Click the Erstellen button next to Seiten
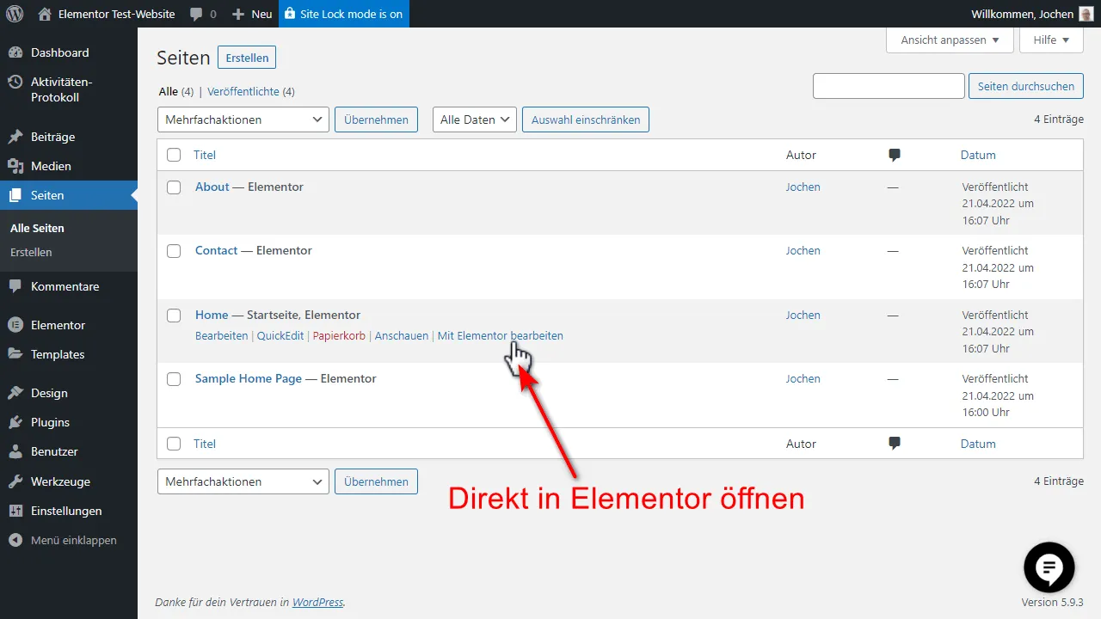 click(x=247, y=58)
